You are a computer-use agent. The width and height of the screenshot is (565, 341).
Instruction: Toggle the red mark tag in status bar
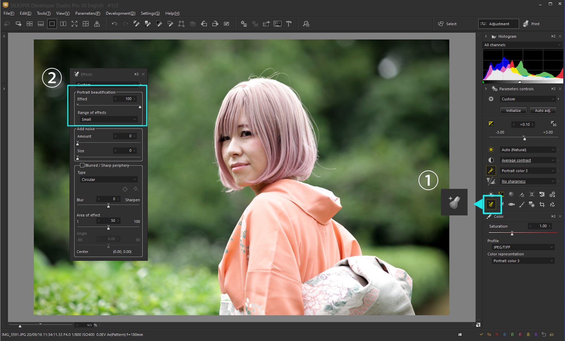coord(520,334)
